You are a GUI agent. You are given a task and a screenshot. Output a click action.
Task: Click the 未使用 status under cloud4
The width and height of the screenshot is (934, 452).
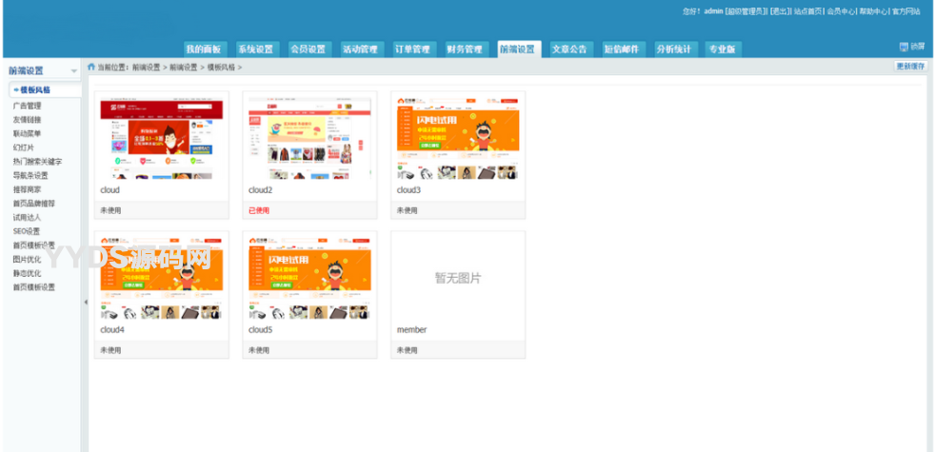[x=110, y=350]
